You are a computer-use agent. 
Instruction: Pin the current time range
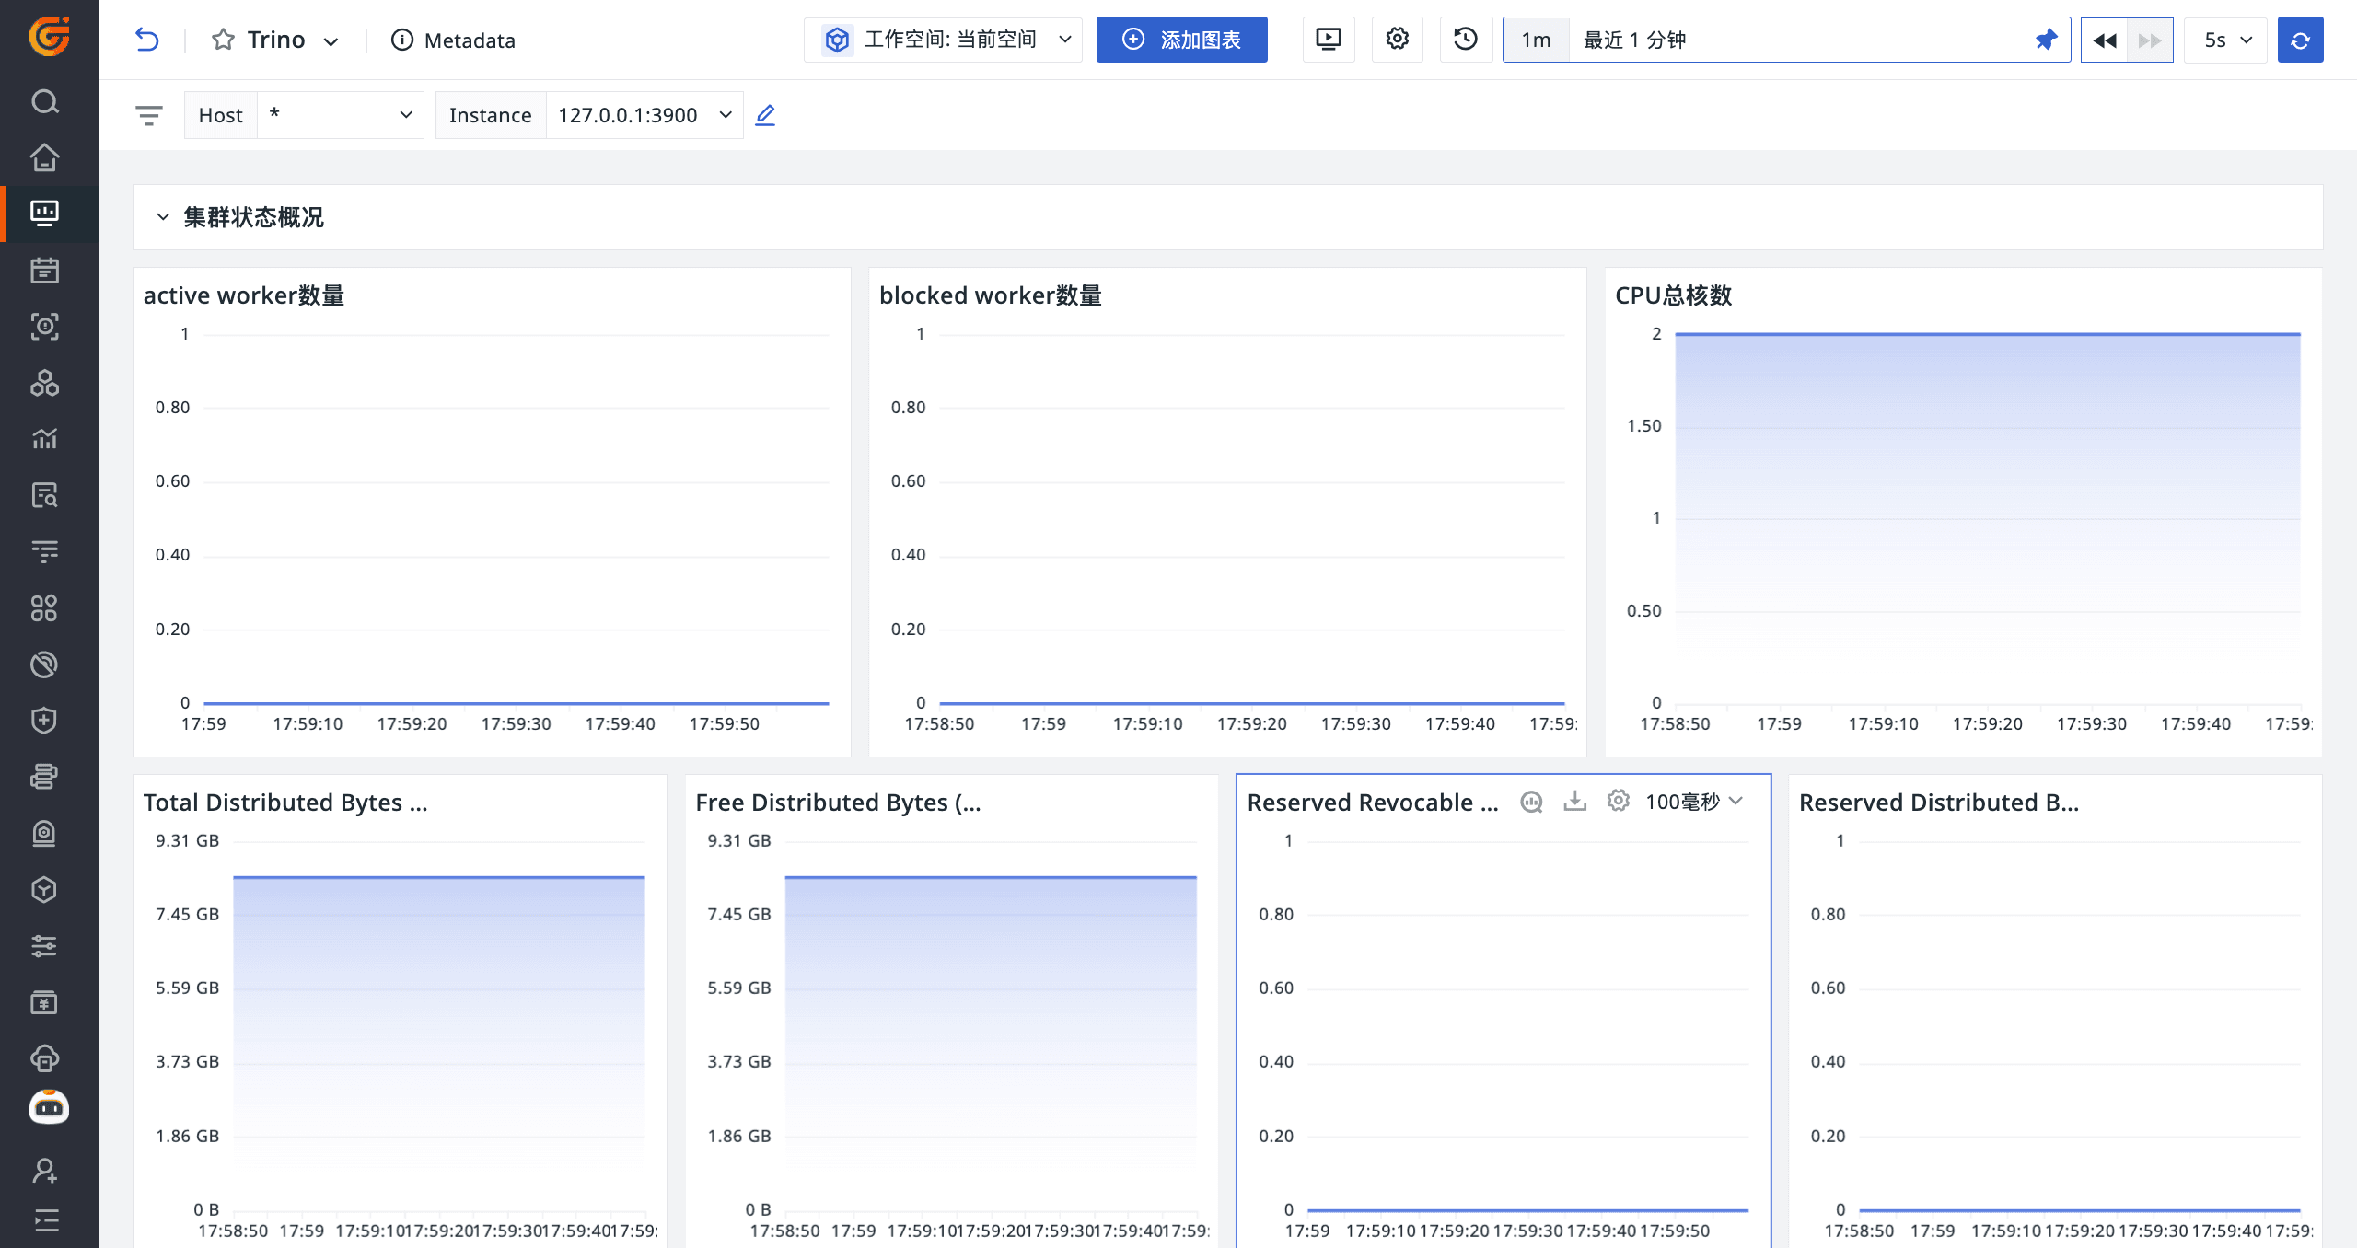tap(2047, 39)
